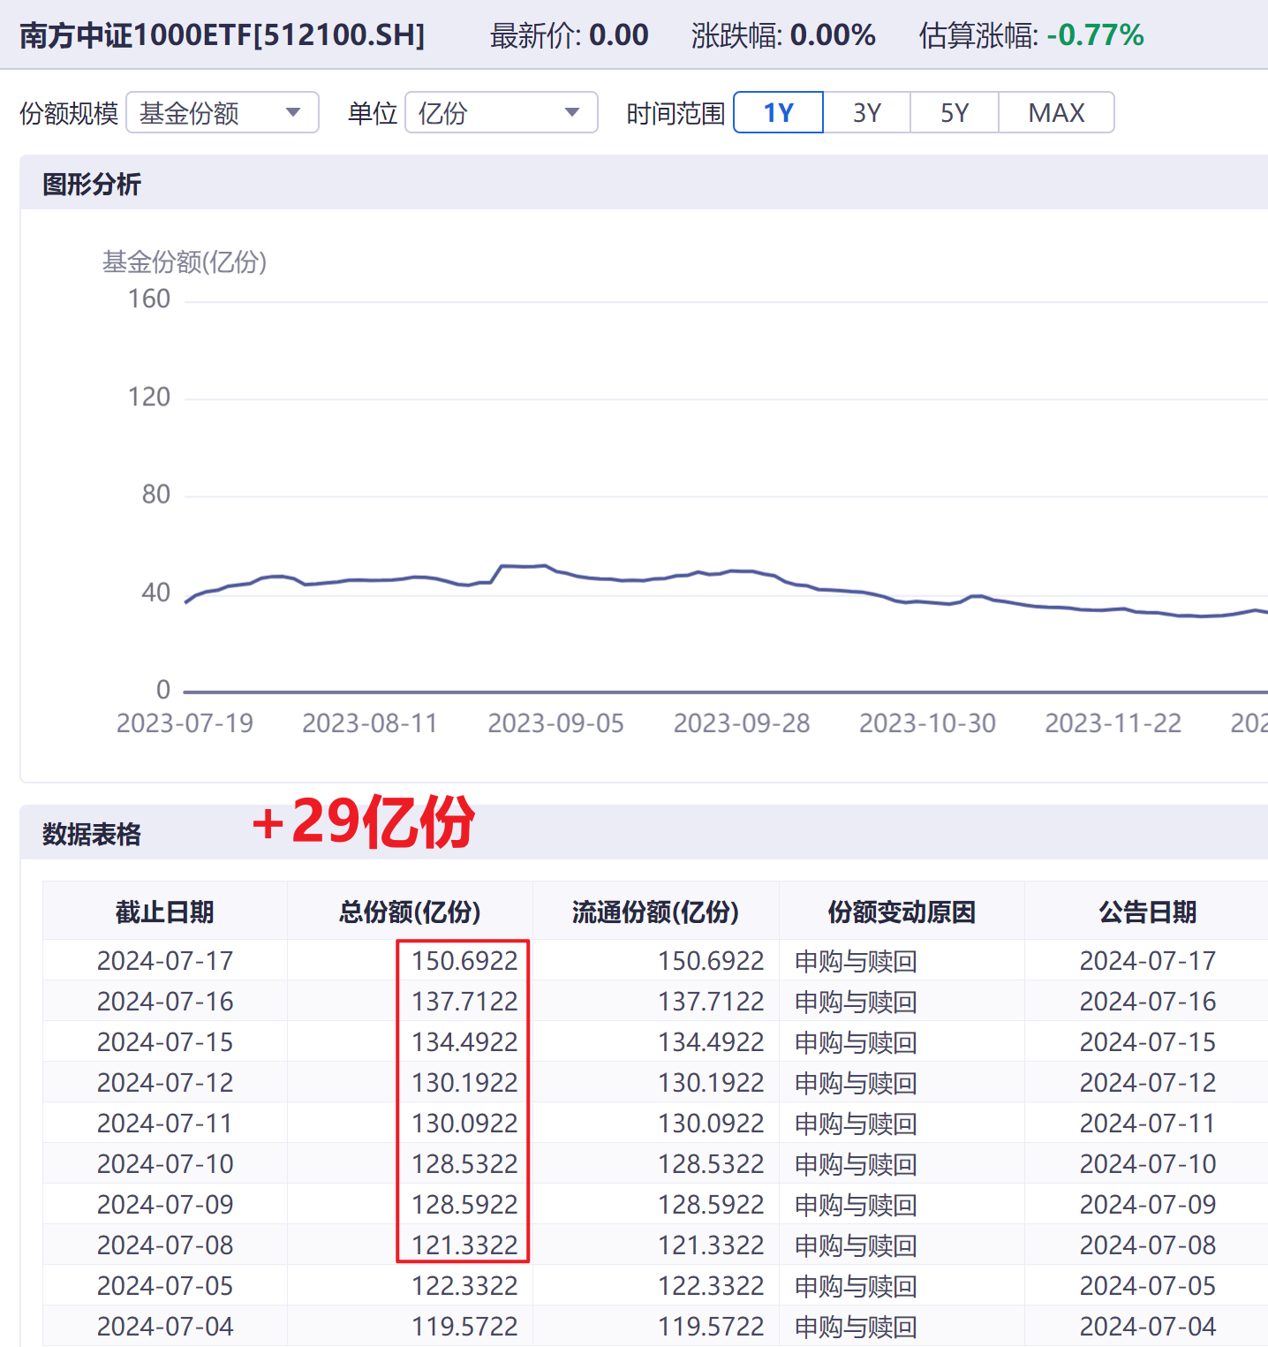Select MAX time range
This screenshot has width=1268, height=1347.
(1056, 113)
